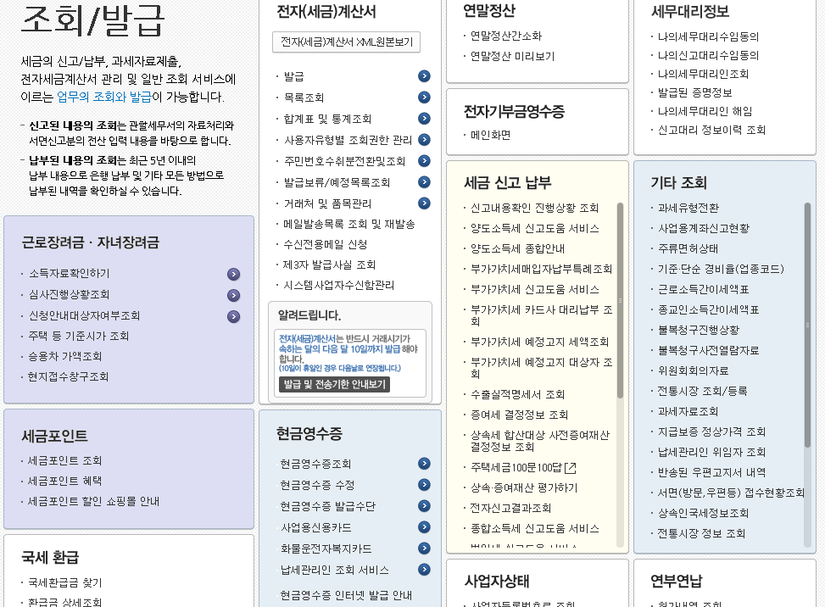Click 발급 및 전송기한 안내보기 button

tap(335, 385)
